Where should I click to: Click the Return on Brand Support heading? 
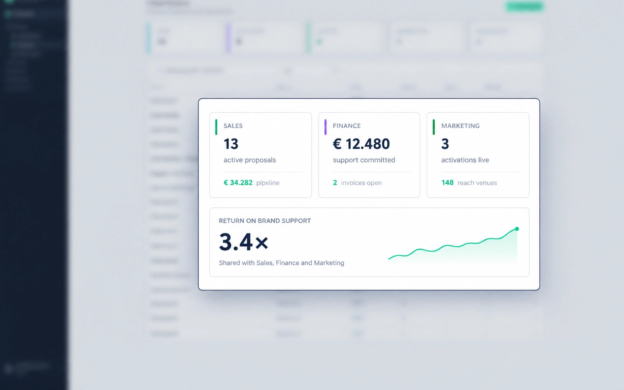pos(265,221)
